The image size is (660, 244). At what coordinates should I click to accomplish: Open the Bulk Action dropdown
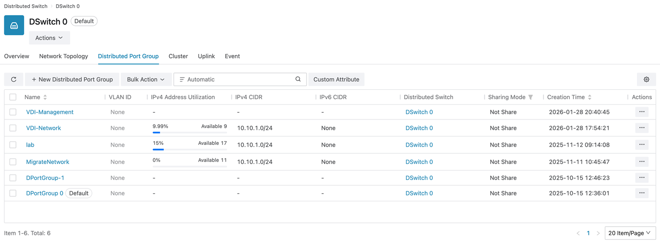pos(146,79)
